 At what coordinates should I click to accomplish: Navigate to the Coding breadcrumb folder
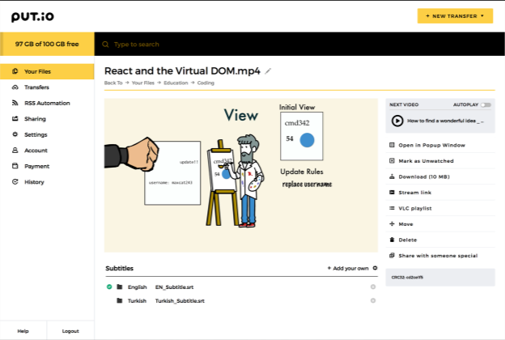(206, 83)
